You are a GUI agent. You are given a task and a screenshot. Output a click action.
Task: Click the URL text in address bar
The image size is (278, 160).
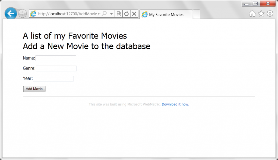[69, 14]
